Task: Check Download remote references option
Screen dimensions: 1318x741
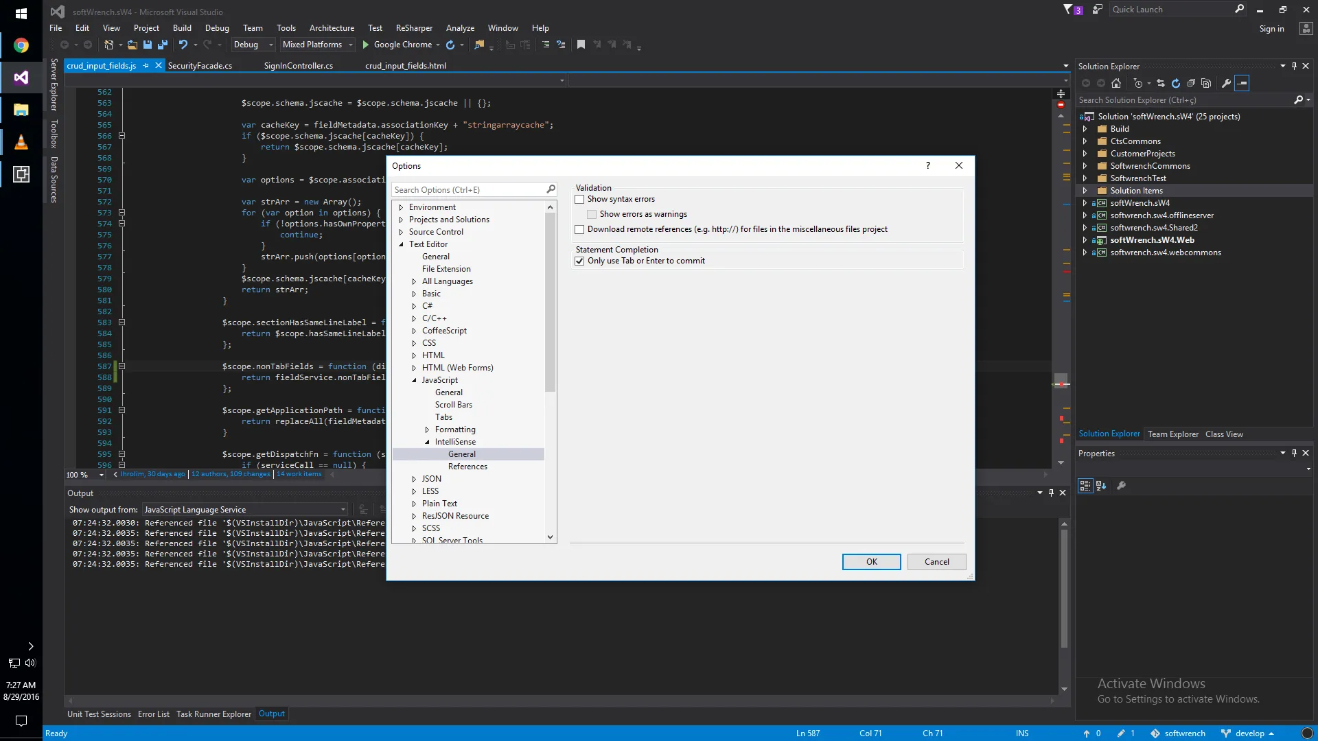Action: click(580, 230)
